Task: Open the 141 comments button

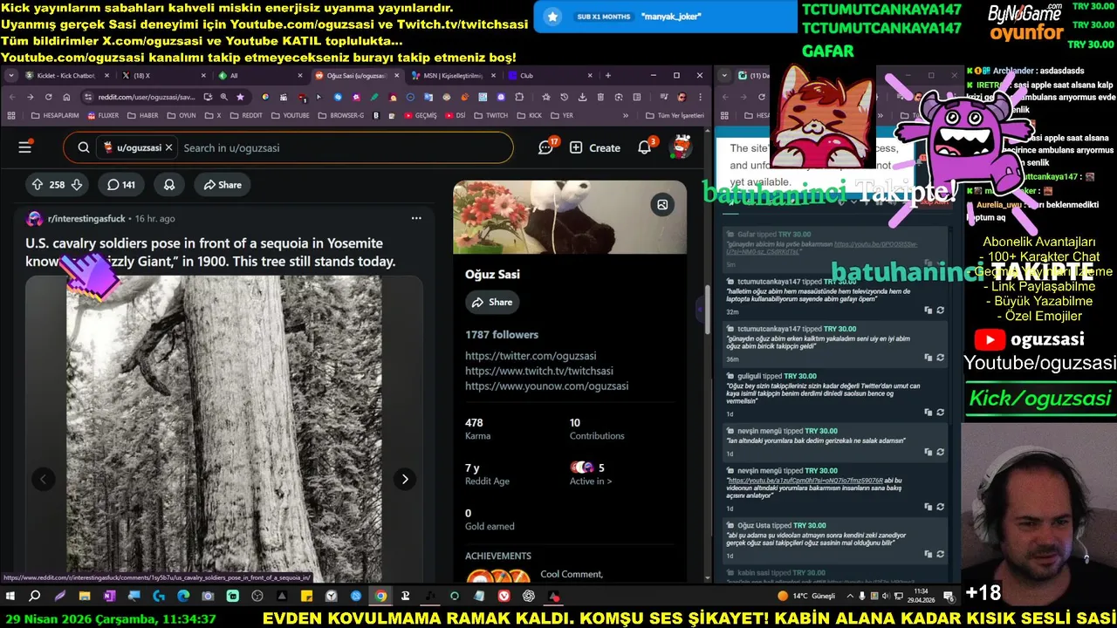Action: click(x=120, y=184)
